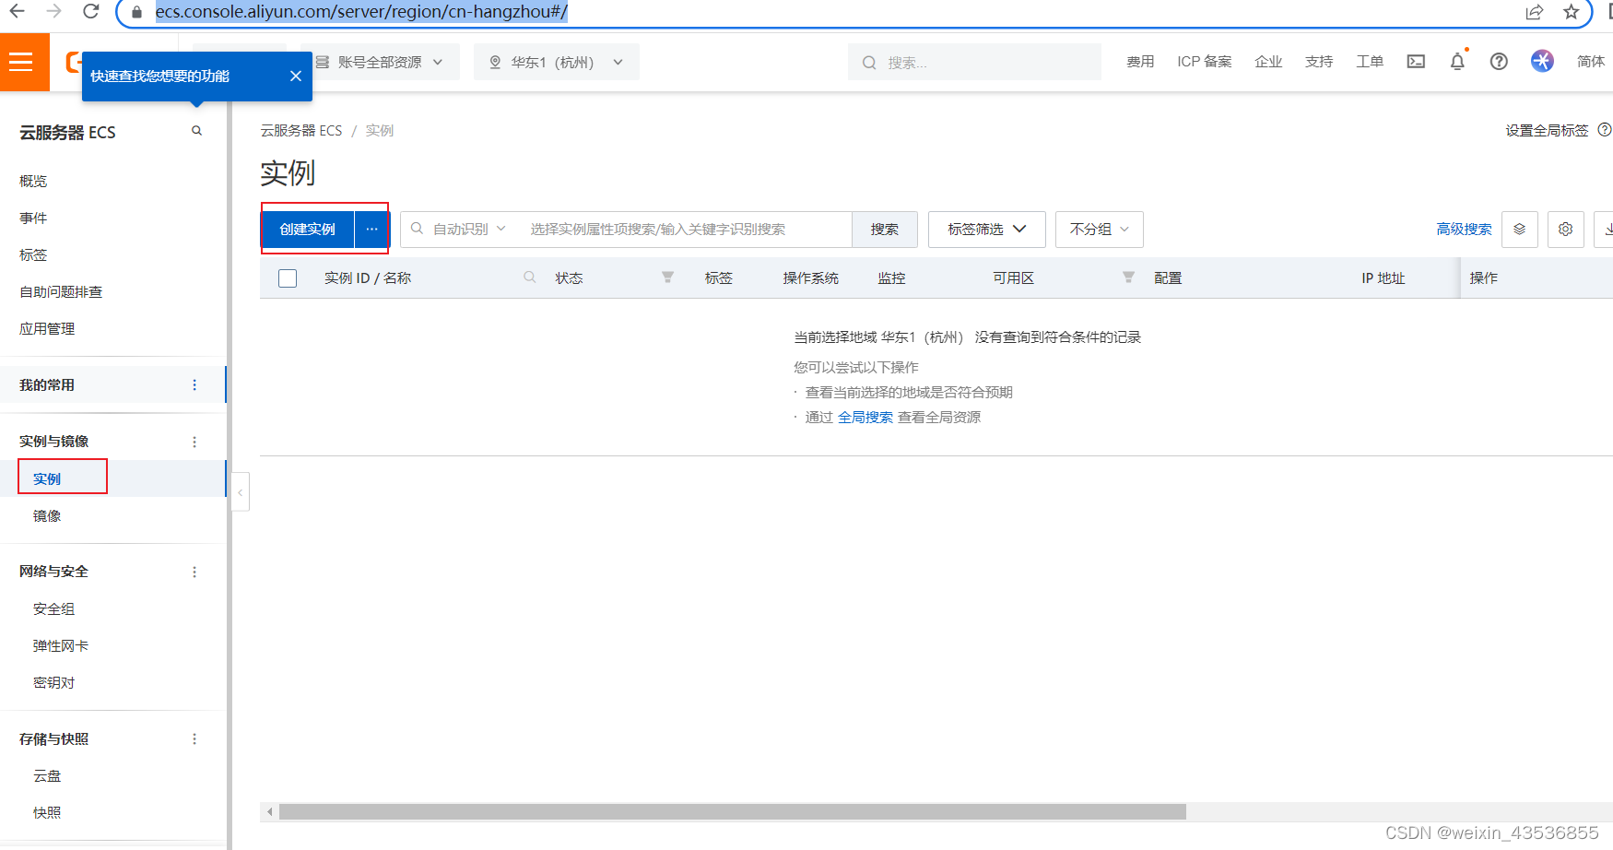
Task: Open the 账号全部资源 dropdown
Action: pos(380,62)
